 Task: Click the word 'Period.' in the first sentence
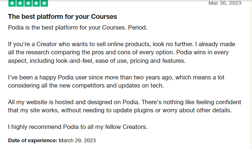(137, 28)
